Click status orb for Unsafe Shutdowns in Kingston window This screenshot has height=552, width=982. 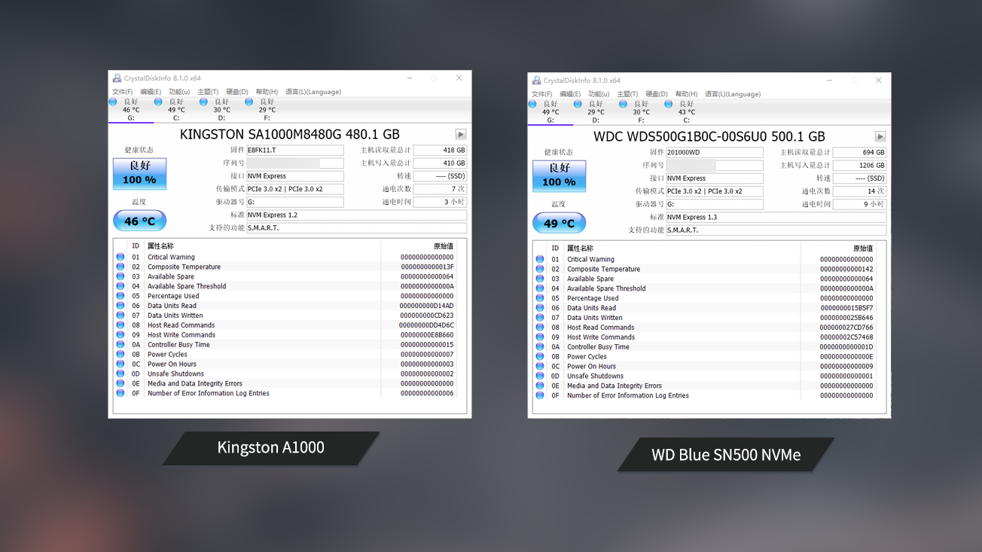[x=120, y=374]
